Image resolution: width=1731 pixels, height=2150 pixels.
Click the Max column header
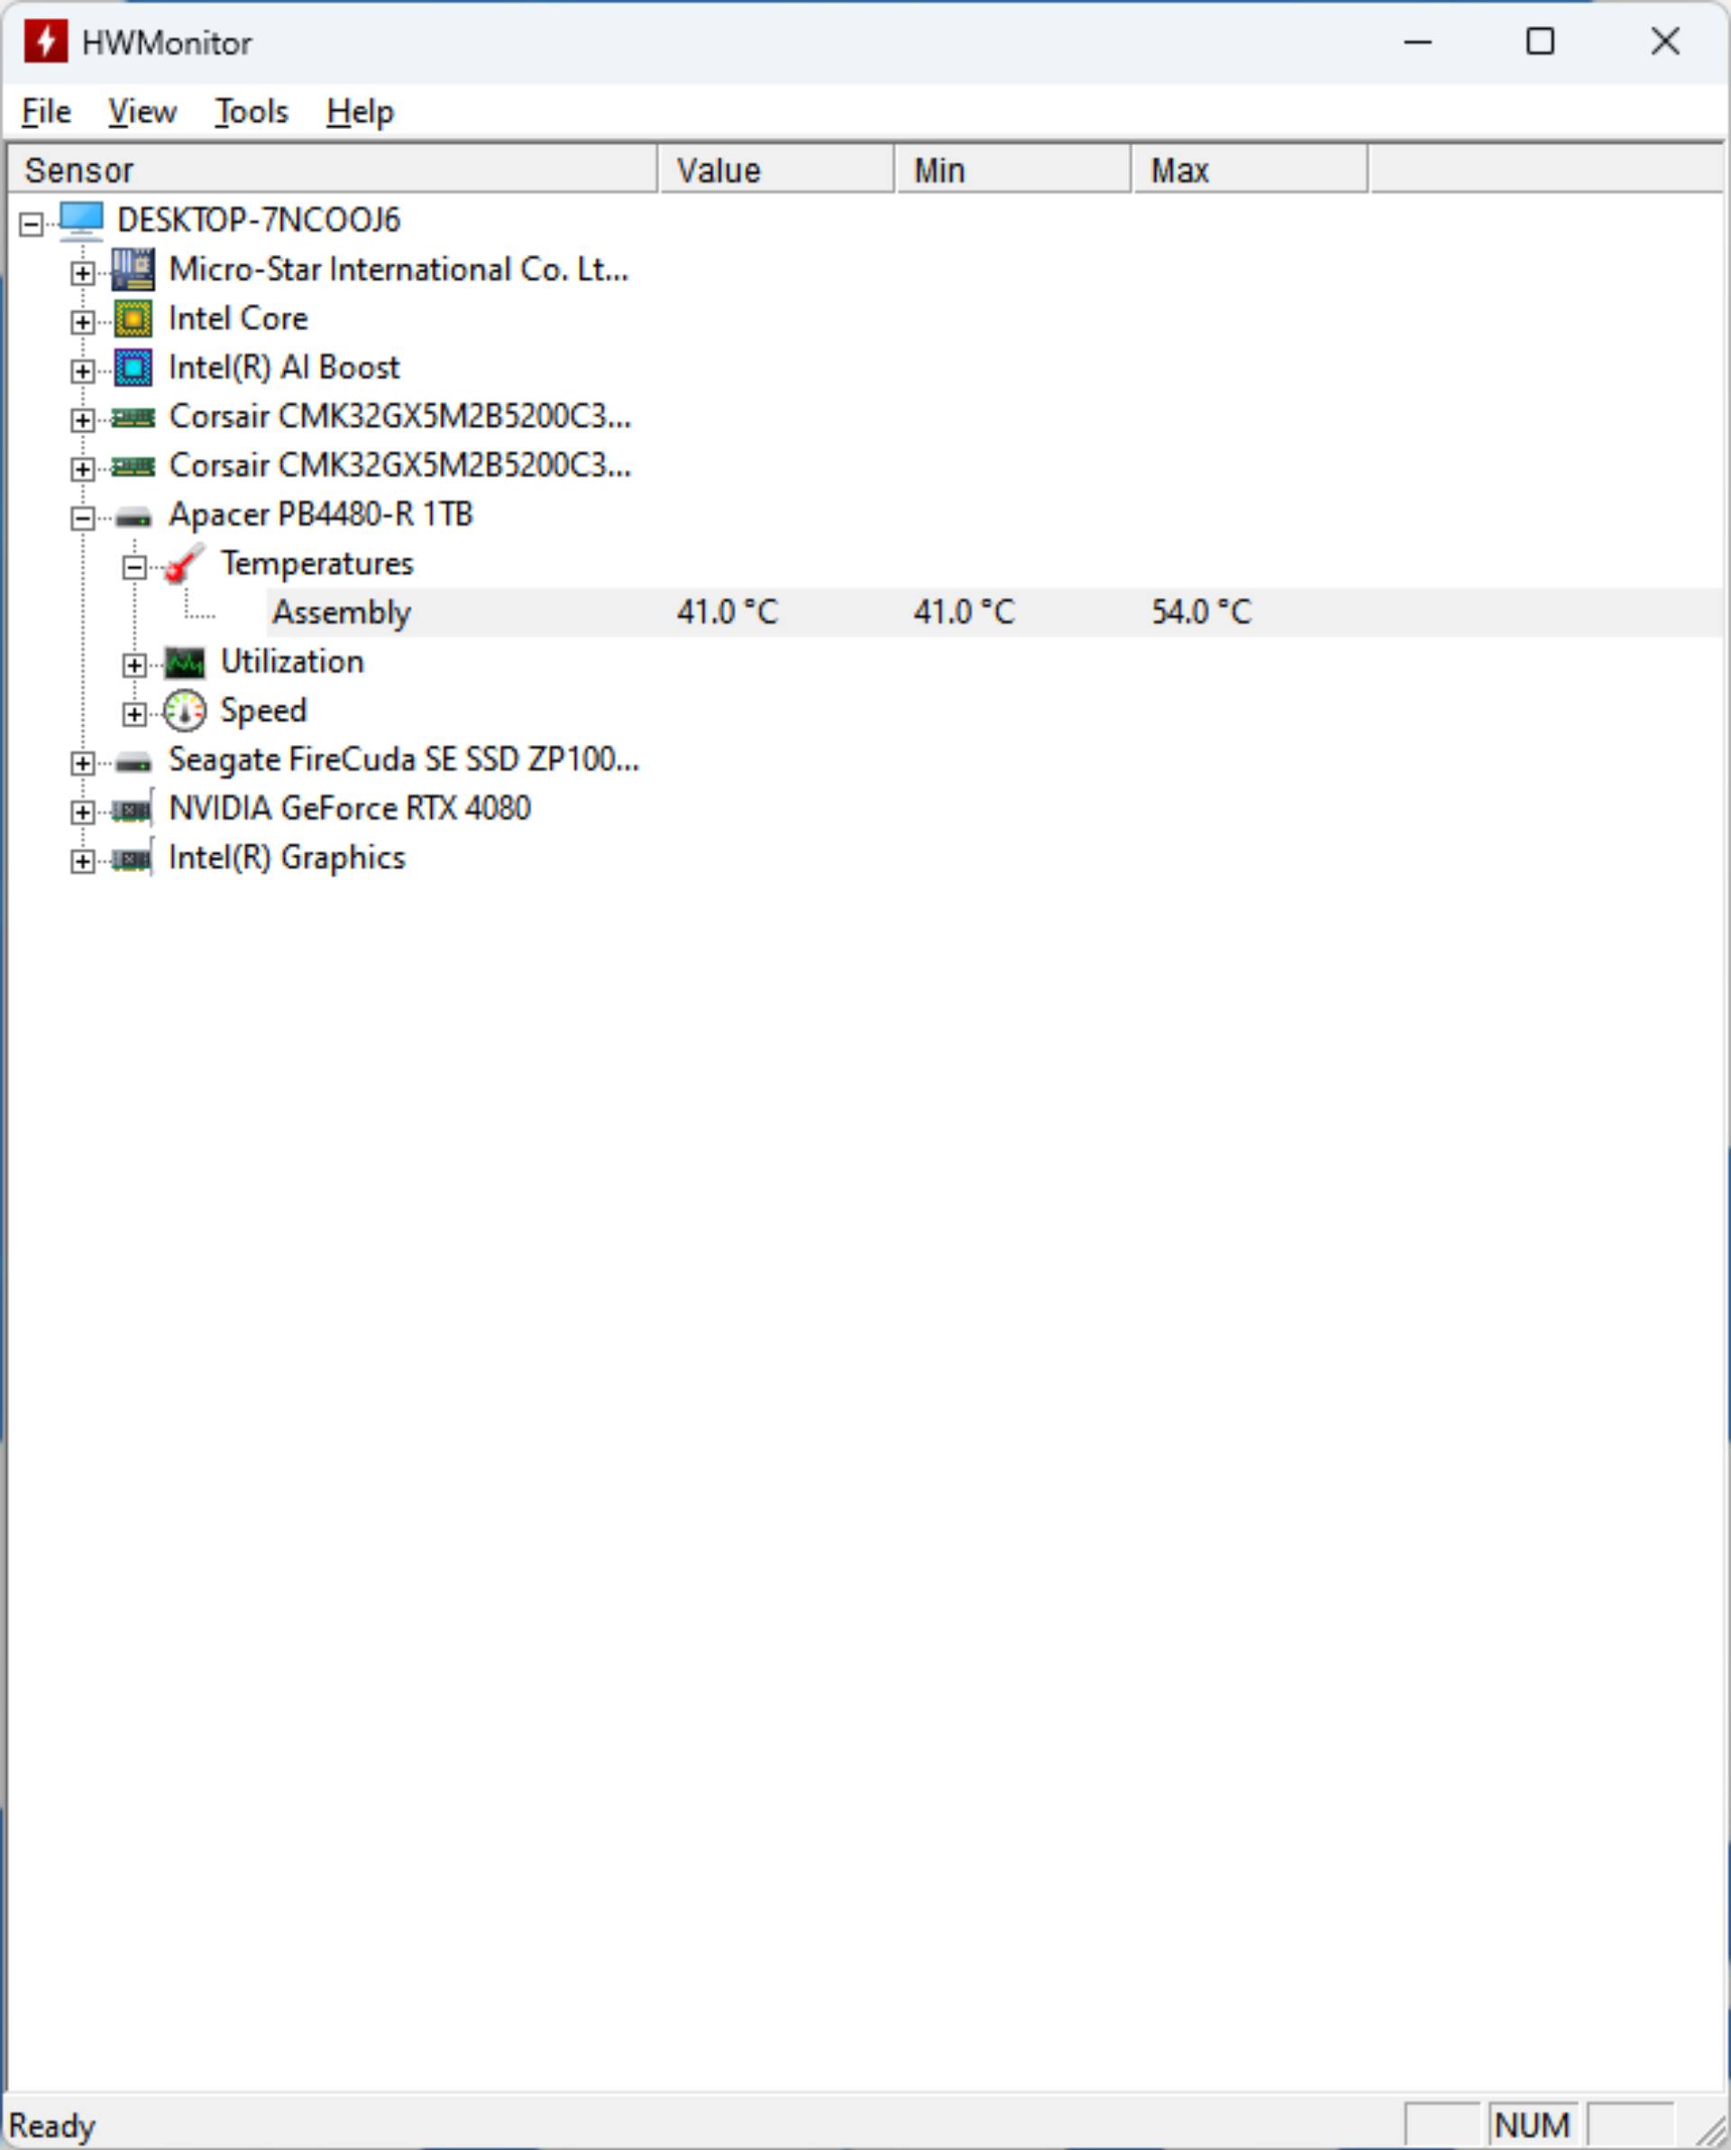[1250, 170]
